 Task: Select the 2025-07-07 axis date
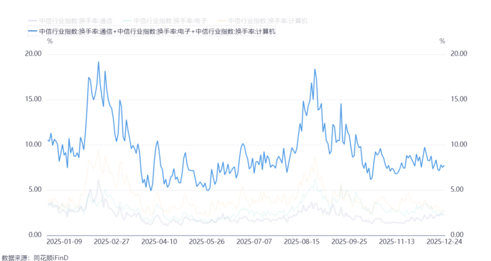(254, 241)
